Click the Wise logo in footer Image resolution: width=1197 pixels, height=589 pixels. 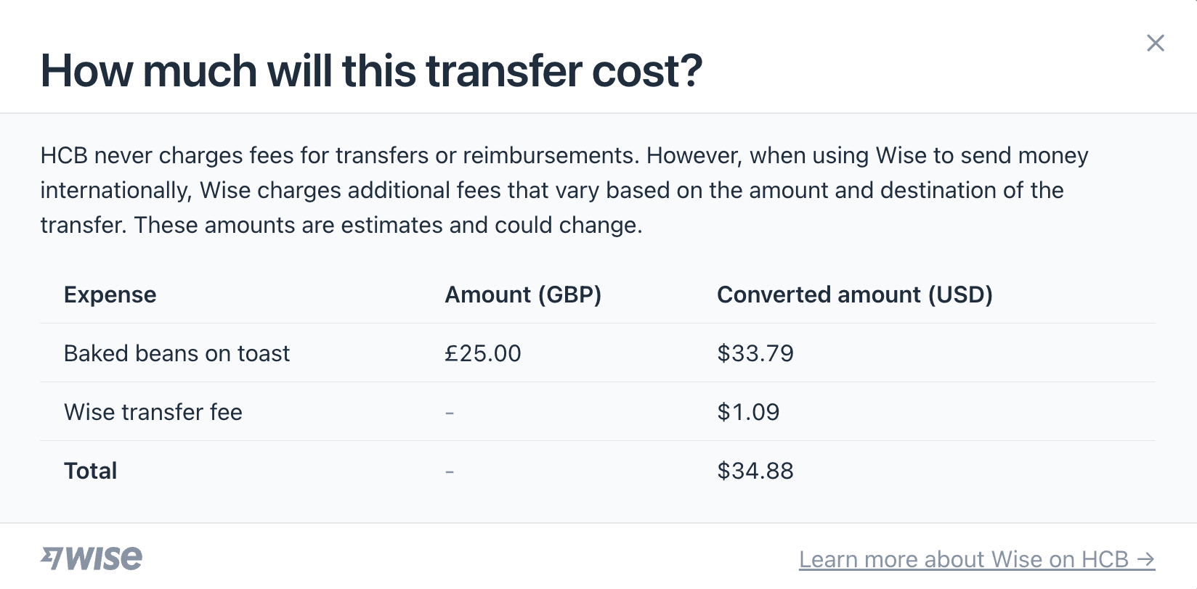92,558
